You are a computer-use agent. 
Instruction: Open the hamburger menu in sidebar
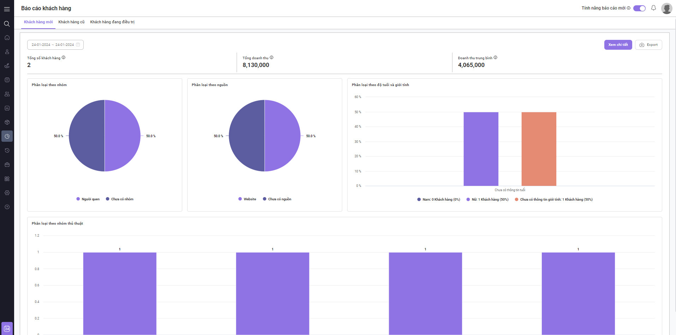[x=7, y=9]
